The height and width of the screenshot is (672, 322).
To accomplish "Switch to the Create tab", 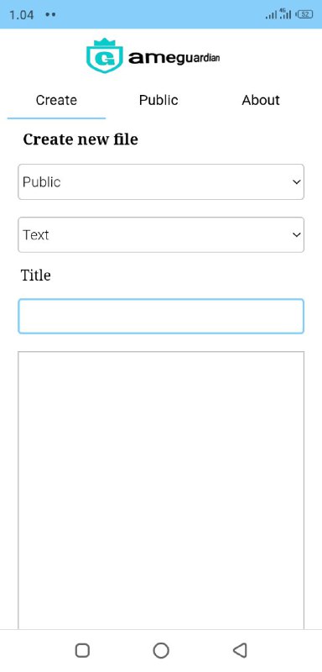I will pos(56,100).
